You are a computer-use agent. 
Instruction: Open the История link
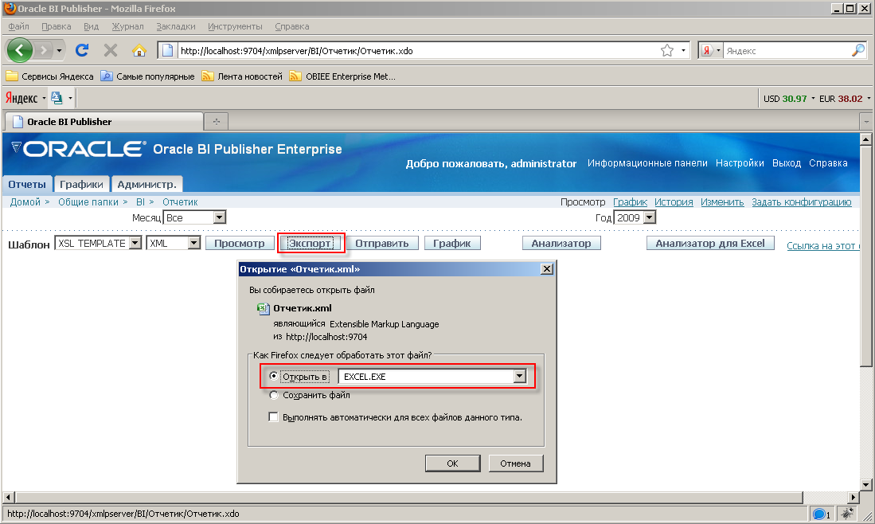point(674,202)
